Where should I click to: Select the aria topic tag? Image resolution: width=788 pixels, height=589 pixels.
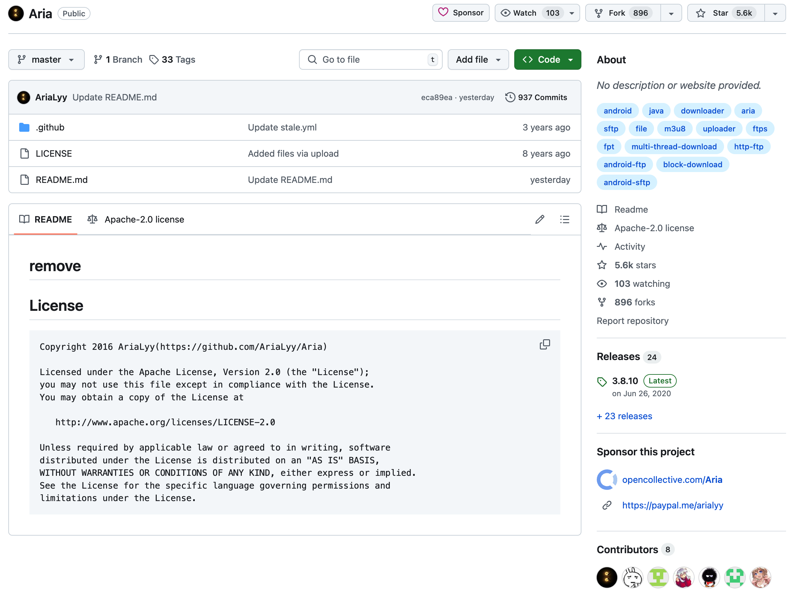tap(748, 111)
